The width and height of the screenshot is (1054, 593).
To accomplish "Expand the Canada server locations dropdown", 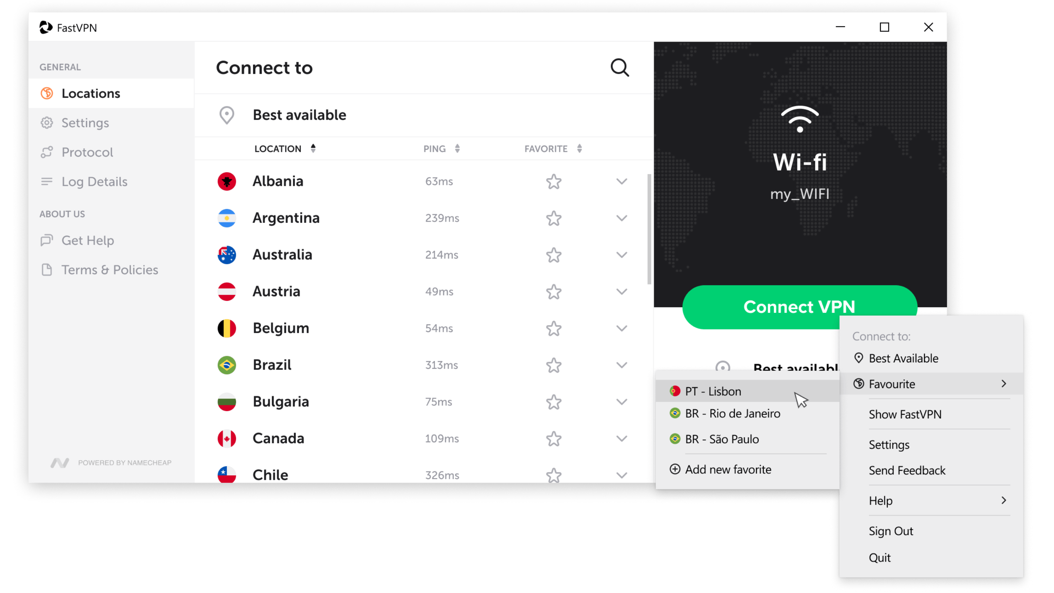I will (x=620, y=438).
